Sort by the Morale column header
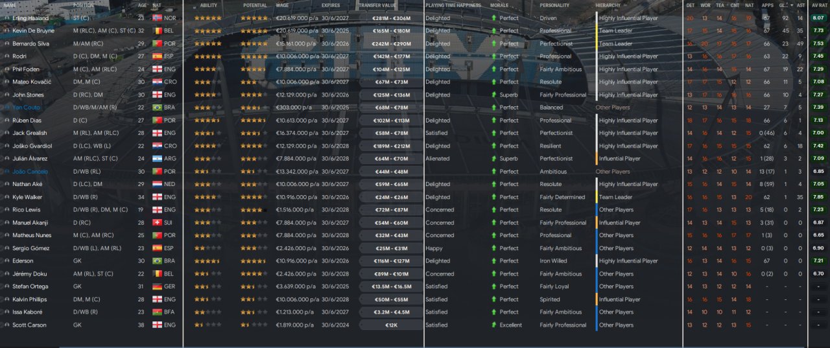This screenshot has height=348, width=830. pos(499,5)
